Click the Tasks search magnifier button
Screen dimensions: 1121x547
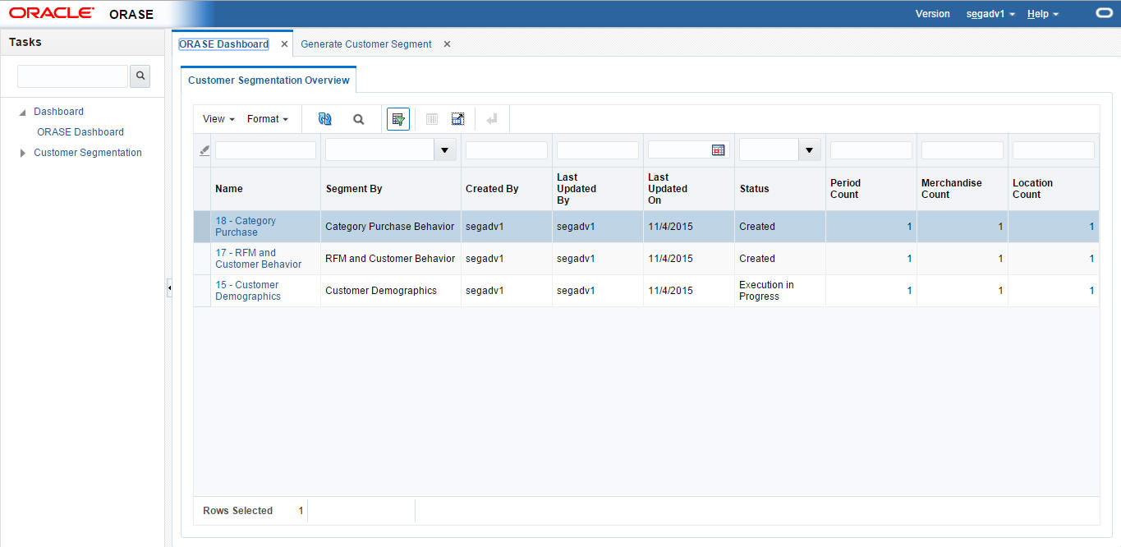point(140,76)
